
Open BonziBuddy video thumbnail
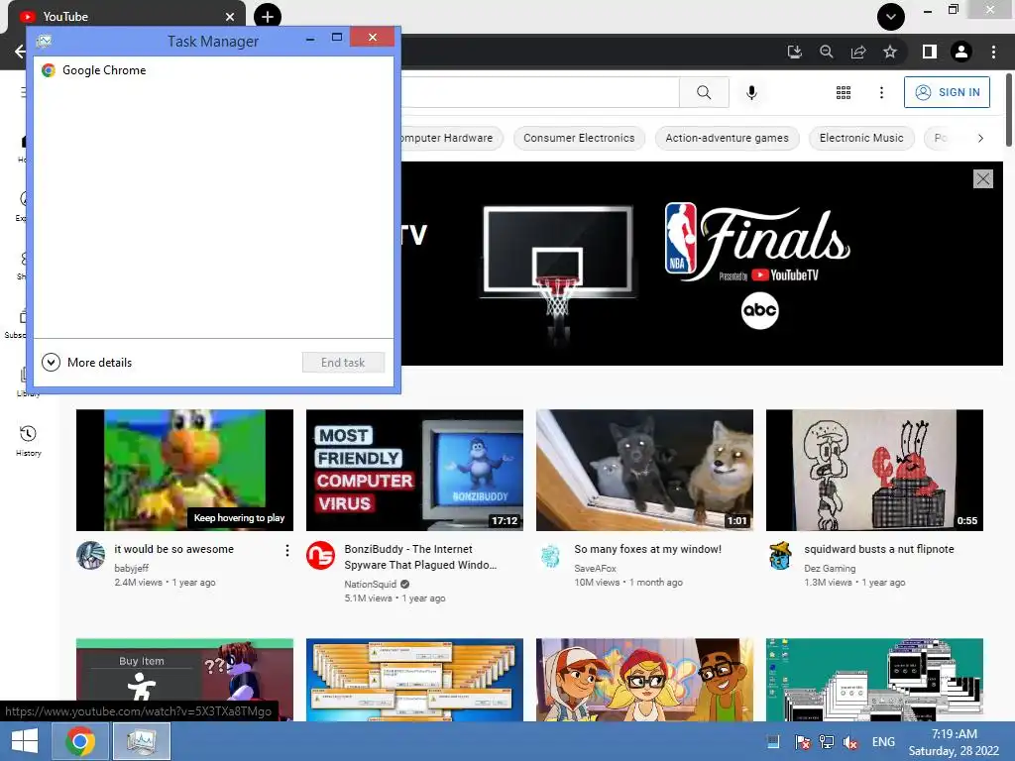(x=414, y=470)
